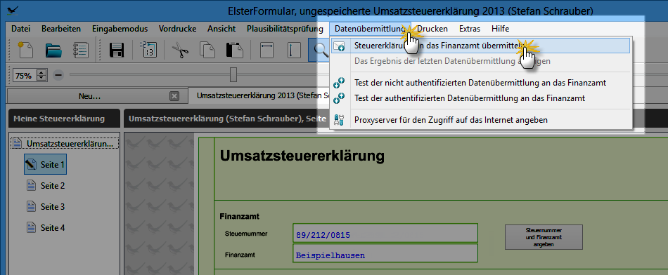This screenshot has width=668, height=275.
Task: Open the Bearbeiten menu
Action: coord(61,29)
